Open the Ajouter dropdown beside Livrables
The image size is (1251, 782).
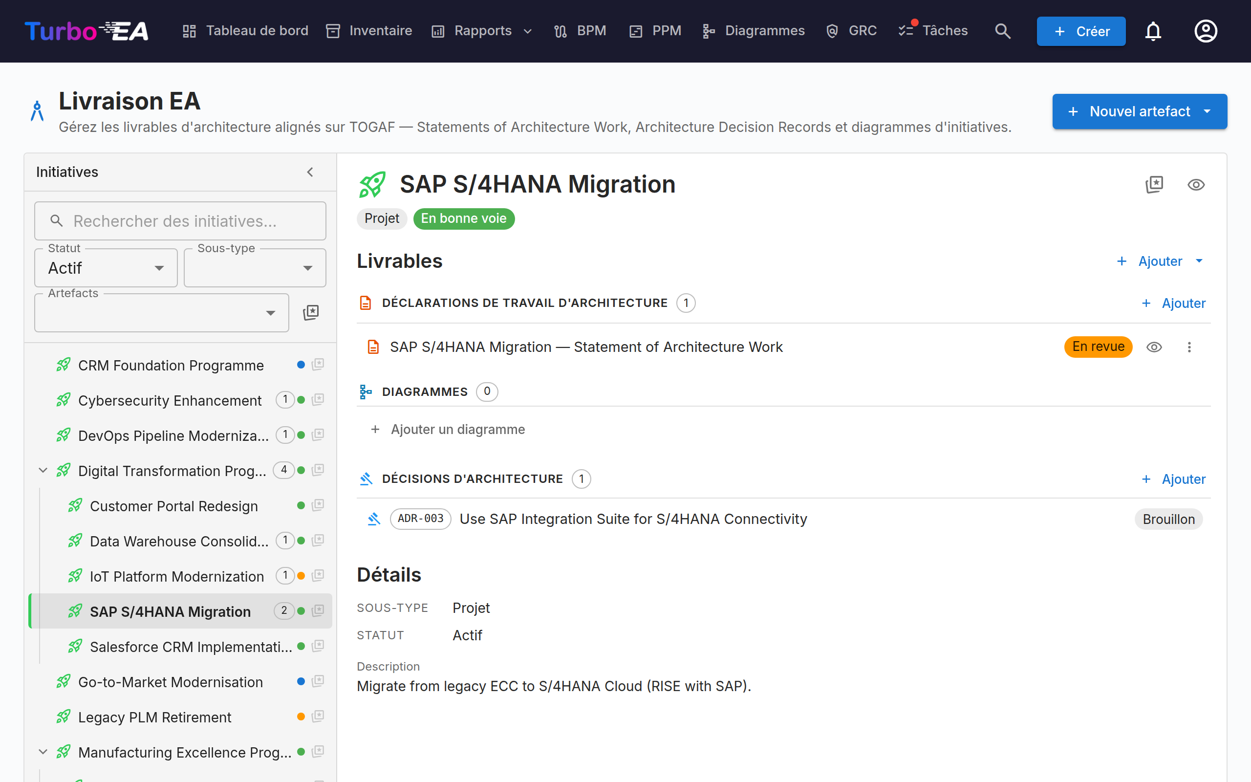[1160, 261]
